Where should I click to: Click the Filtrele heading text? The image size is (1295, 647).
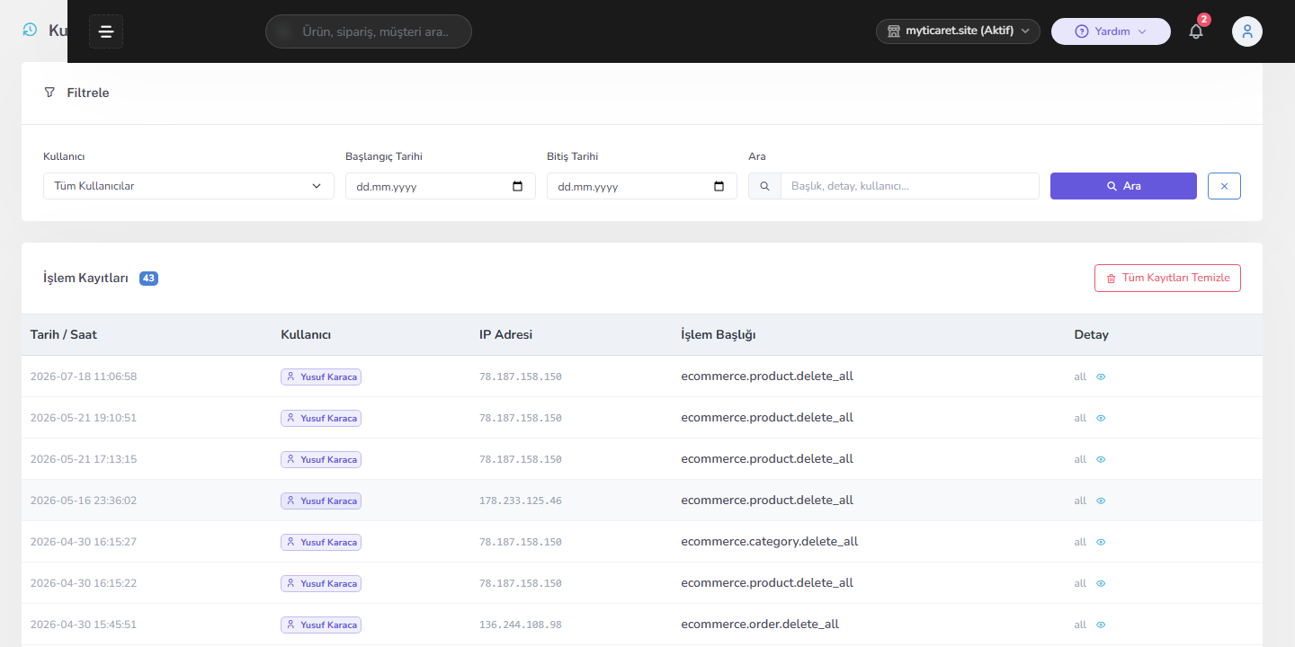pos(88,93)
